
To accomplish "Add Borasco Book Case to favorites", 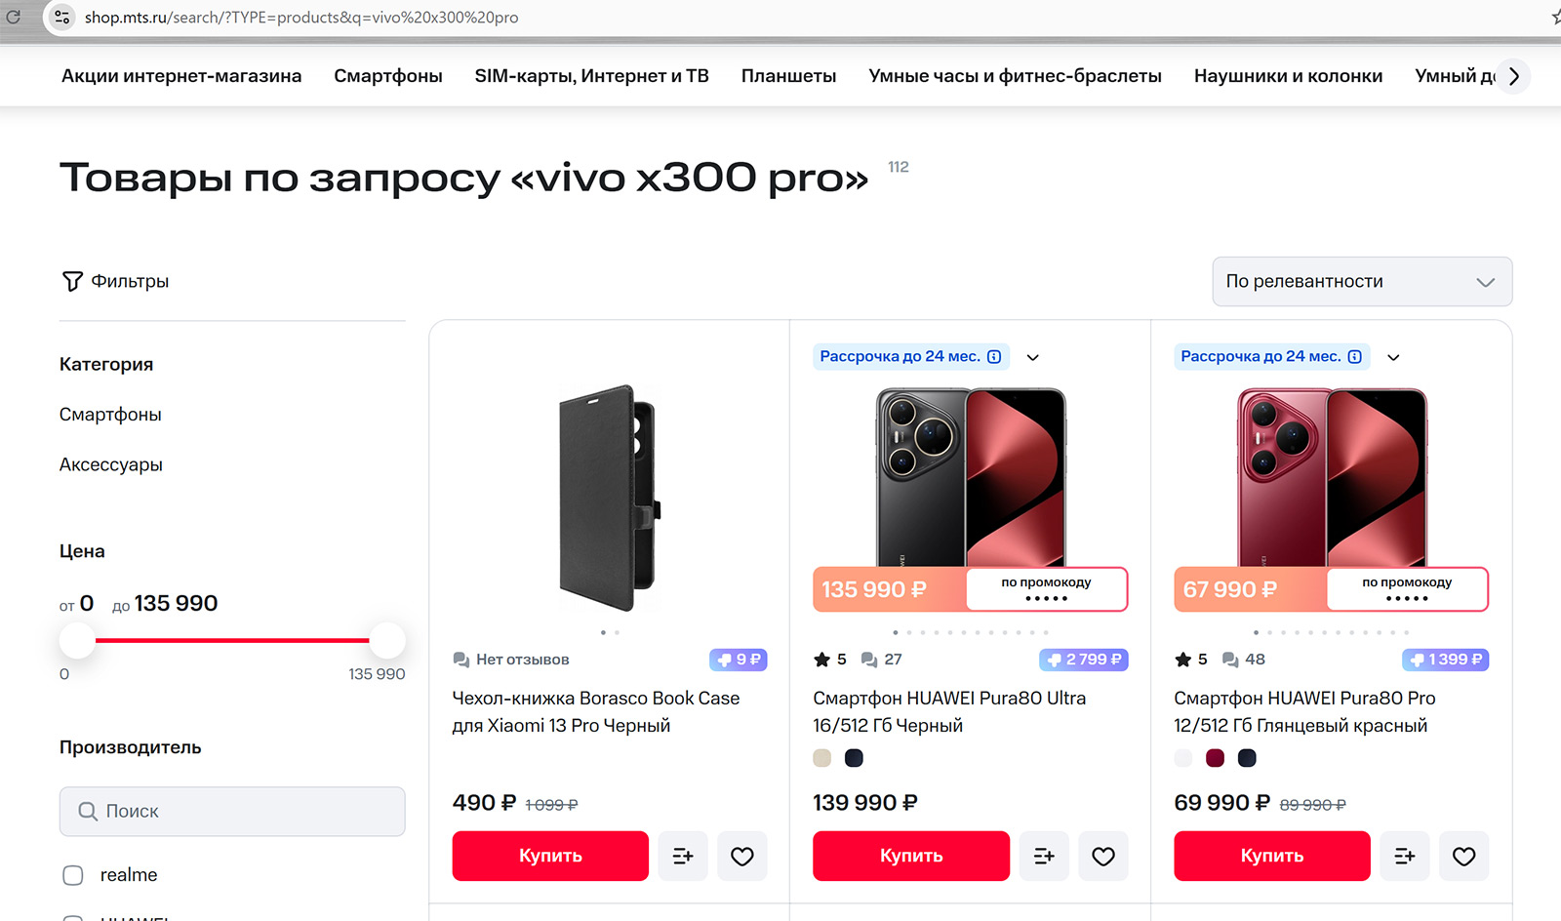I will [741, 856].
